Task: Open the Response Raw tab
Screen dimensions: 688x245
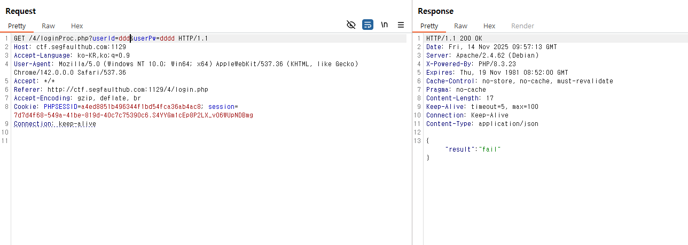Action: coord(460,26)
